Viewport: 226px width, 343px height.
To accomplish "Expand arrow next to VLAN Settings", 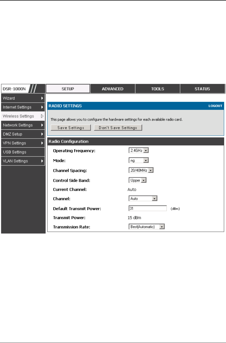I will pos(42,161).
